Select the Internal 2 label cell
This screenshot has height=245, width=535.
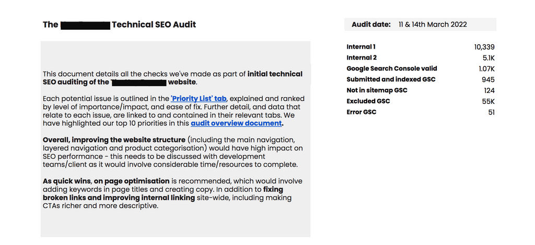tap(362, 58)
